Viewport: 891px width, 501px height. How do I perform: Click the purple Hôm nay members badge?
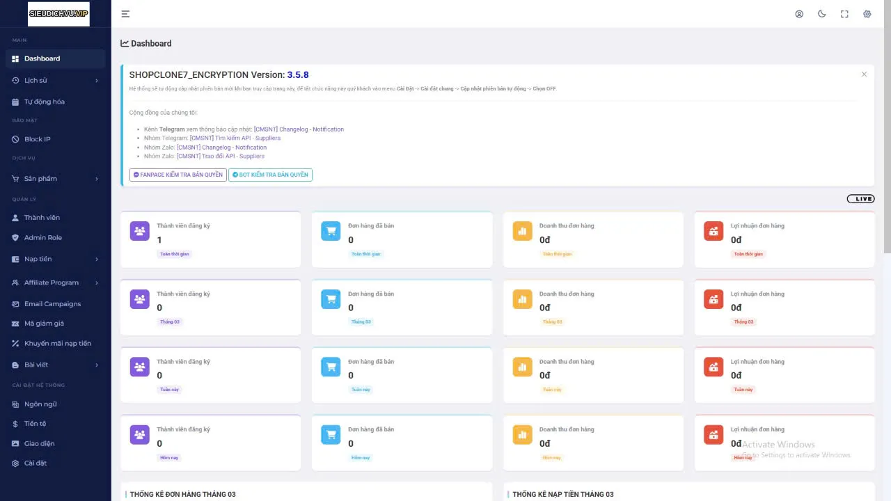169,458
